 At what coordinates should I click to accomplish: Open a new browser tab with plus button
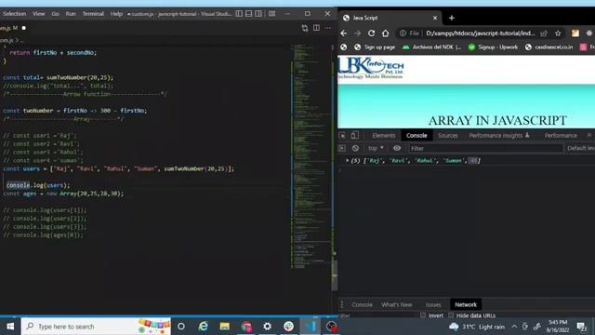click(452, 18)
